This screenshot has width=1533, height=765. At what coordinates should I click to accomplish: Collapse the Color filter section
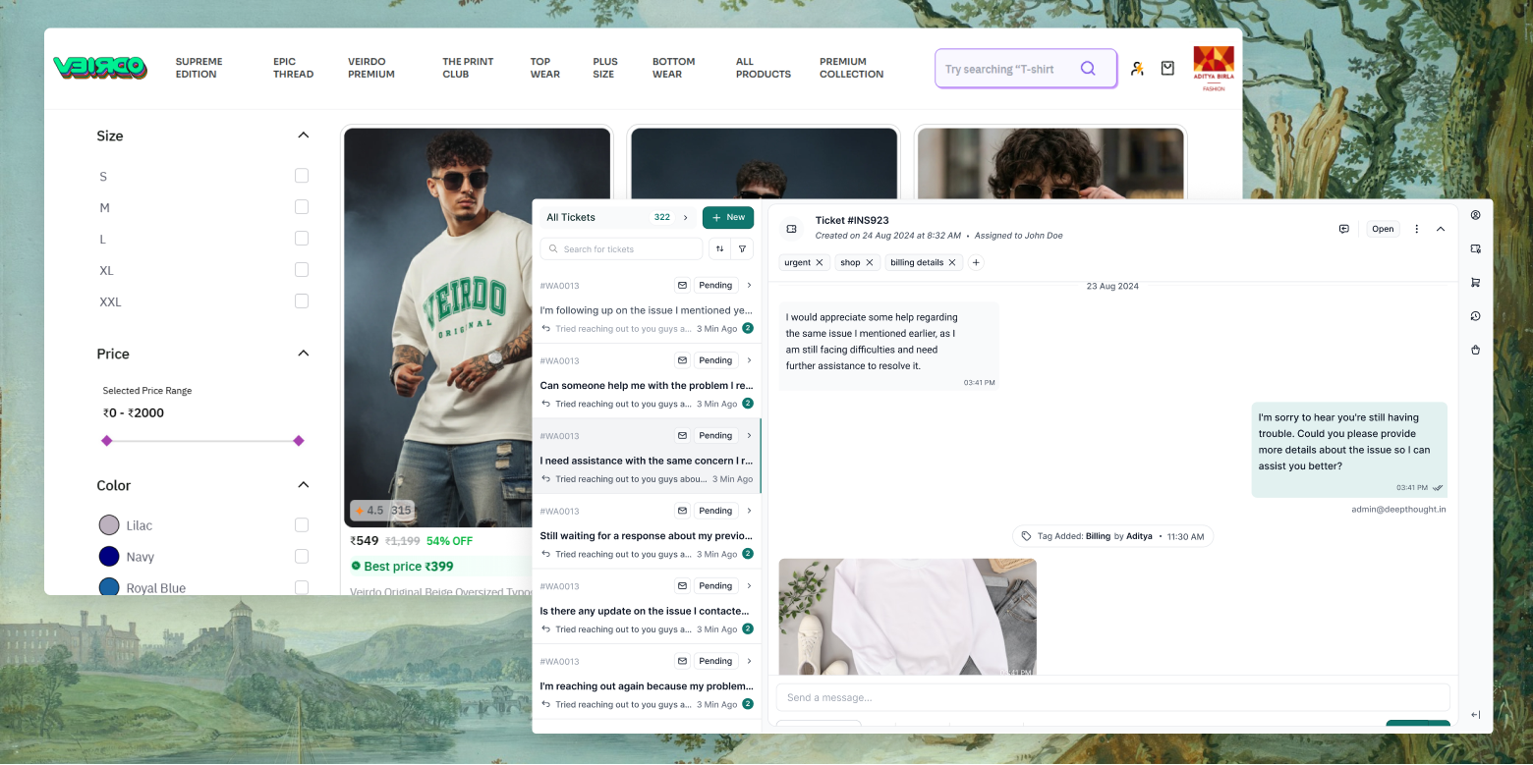pyautogui.click(x=304, y=485)
